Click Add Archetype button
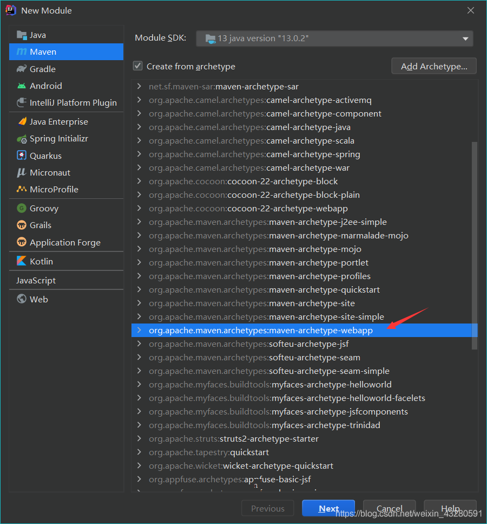Viewport: 487px width, 524px height. tap(434, 66)
